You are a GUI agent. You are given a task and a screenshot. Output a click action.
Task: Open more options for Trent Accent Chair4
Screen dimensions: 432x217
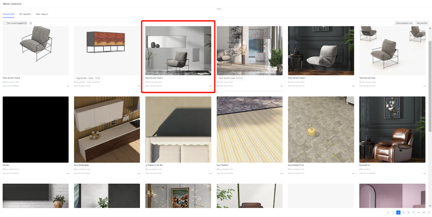68,86
